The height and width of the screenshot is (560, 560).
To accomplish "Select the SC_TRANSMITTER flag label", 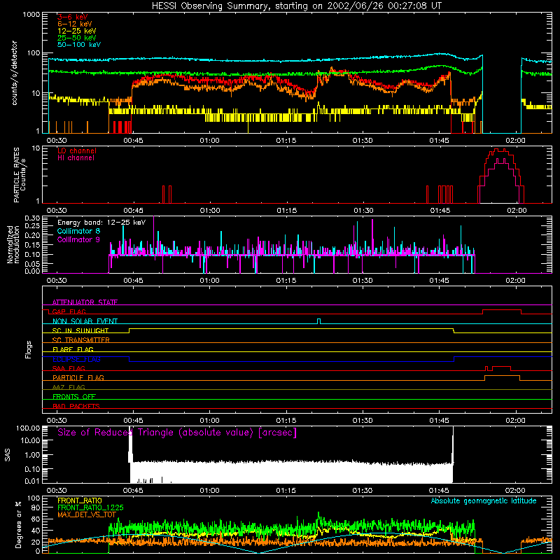I will (81, 340).
